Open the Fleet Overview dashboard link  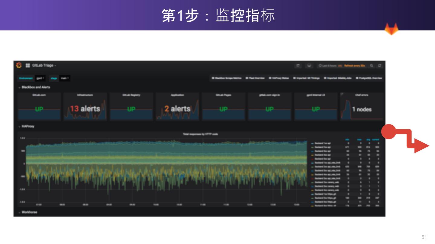[255, 78]
